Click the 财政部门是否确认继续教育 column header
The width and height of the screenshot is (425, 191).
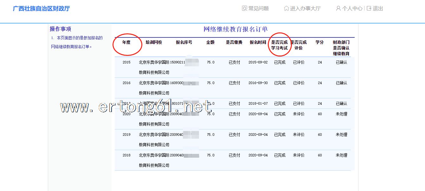341,48
